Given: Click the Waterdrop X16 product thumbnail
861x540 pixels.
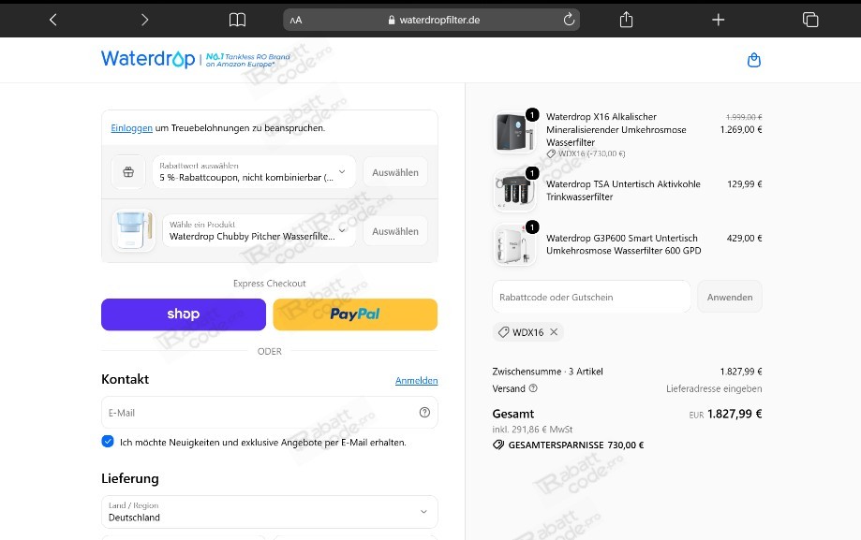Looking at the screenshot, I should (514, 132).
